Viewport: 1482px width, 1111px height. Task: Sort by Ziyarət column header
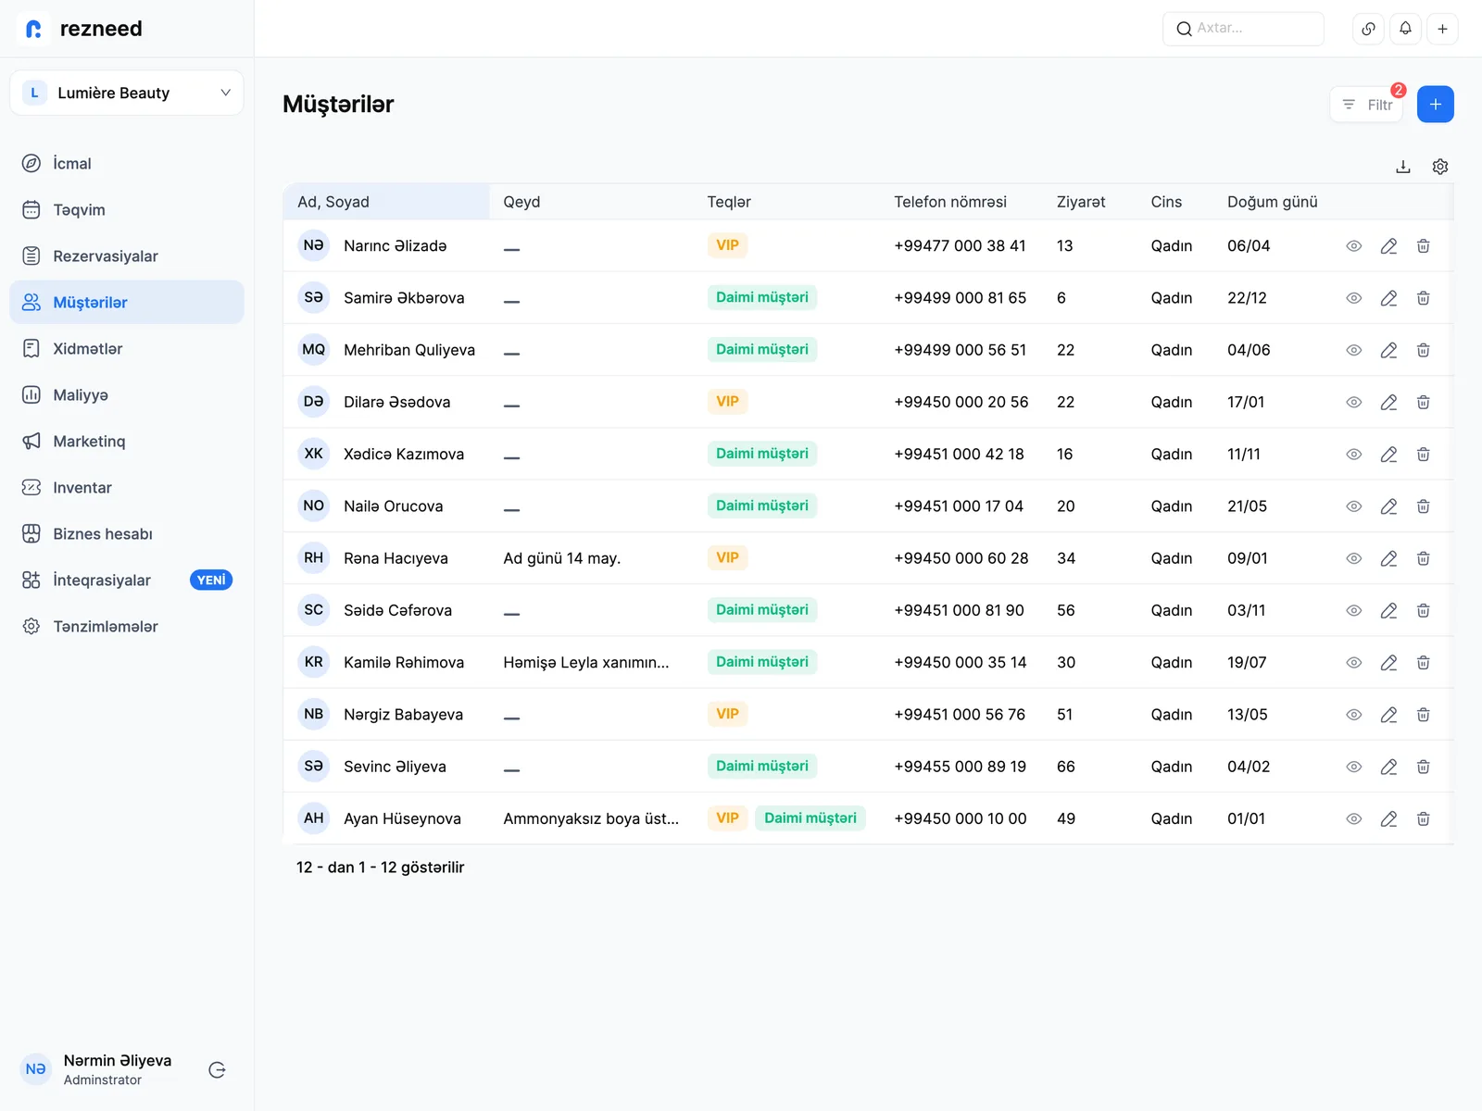1081,202
